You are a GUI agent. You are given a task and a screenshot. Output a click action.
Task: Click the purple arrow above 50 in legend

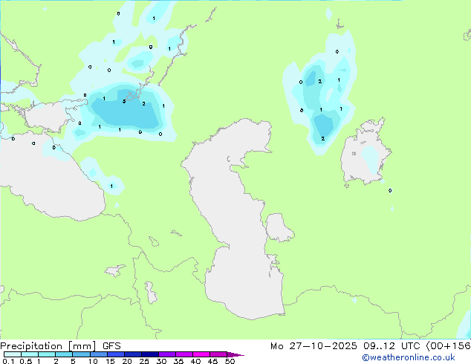(x=235, y=354)
